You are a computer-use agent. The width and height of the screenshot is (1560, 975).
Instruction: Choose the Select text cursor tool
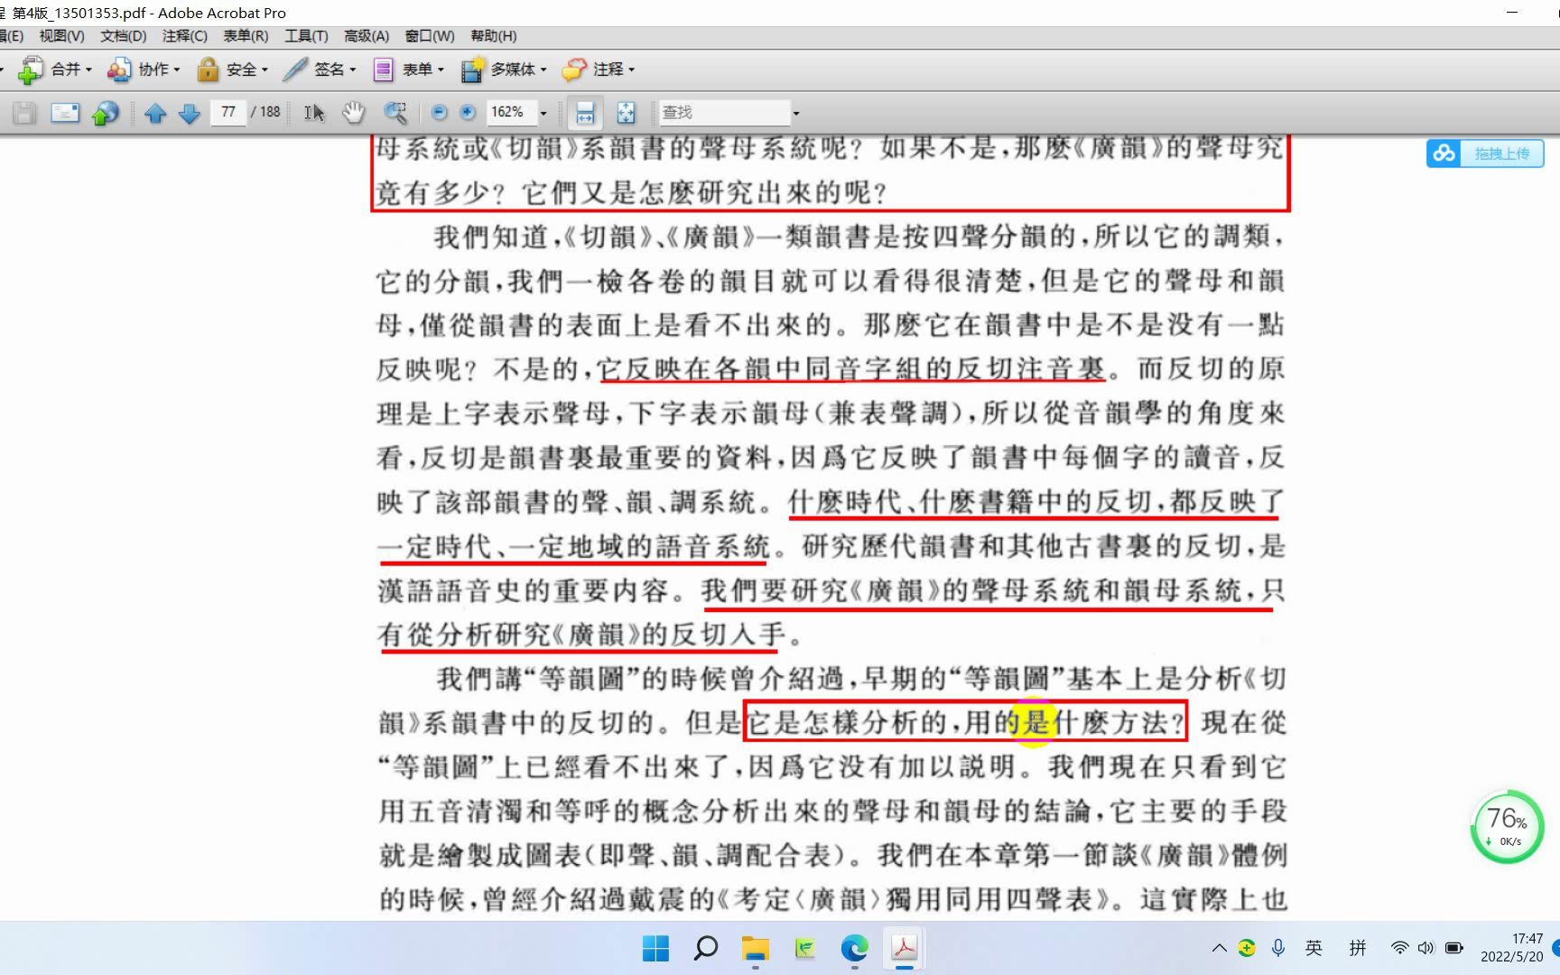click(313, 113)
